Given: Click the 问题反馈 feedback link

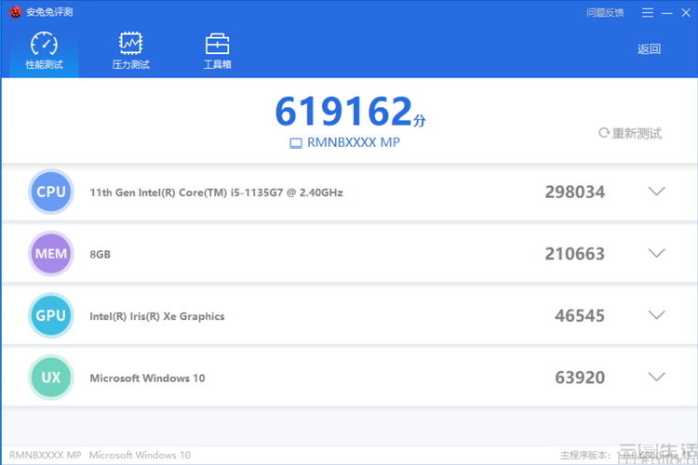Looking at the screenshot, I should pyautogui.click(x=605, y=13).
